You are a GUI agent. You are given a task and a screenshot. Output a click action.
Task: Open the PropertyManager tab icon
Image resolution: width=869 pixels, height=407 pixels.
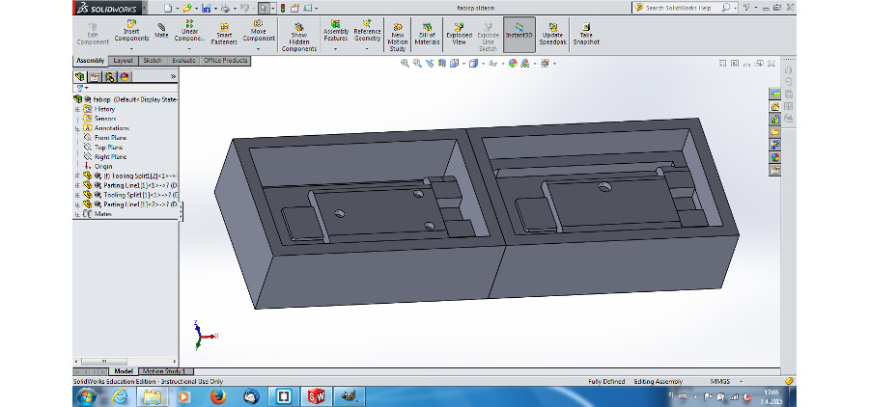coord(95,77)
